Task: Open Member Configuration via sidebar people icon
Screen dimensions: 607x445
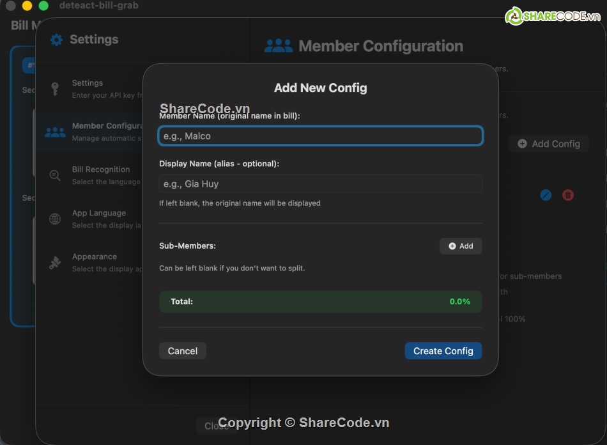Action: (55, 132)
